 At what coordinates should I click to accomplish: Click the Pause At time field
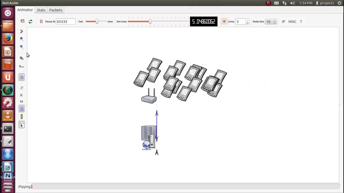pos(66,21)
